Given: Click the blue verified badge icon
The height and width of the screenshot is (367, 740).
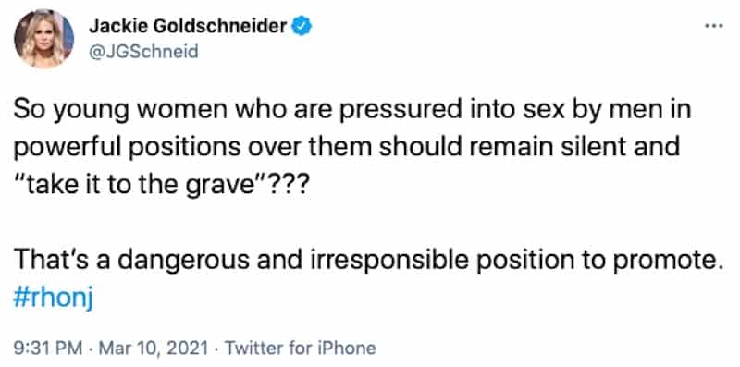Looking at the screenshot, I should [302, 27].
